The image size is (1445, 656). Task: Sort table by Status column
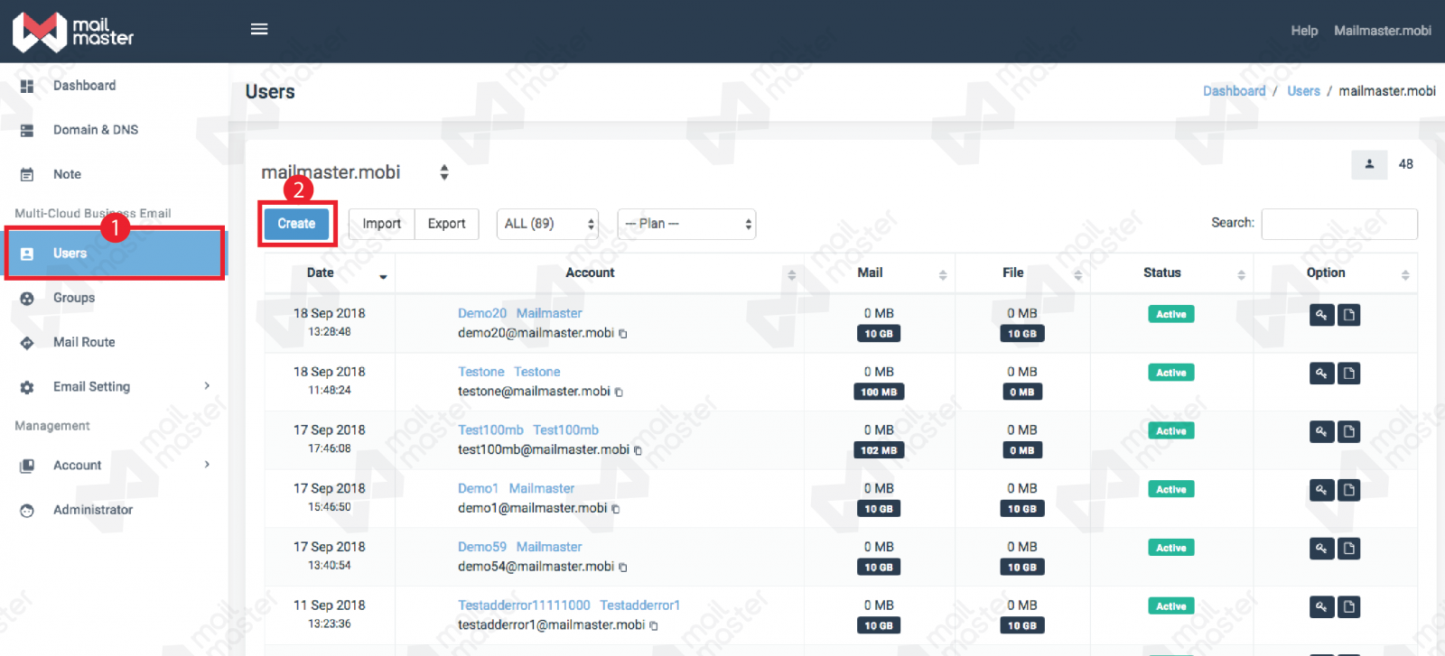(x=1171, y=273)
